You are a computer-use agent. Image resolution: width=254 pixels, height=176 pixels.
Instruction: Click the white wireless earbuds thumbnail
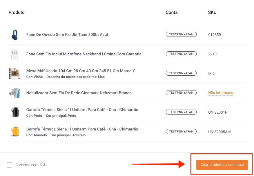pyautogui.click(x=14, y=54)
